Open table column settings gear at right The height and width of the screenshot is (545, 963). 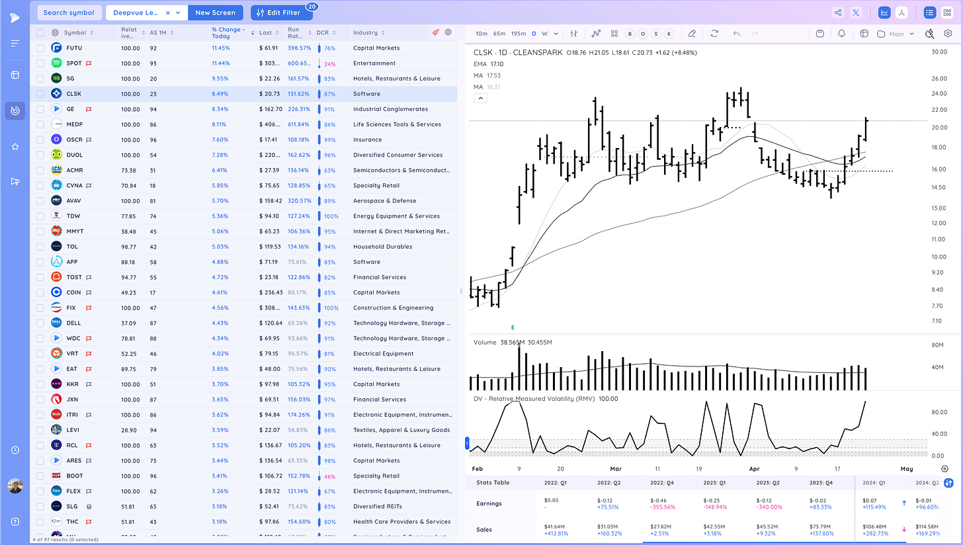click(448, 32)
